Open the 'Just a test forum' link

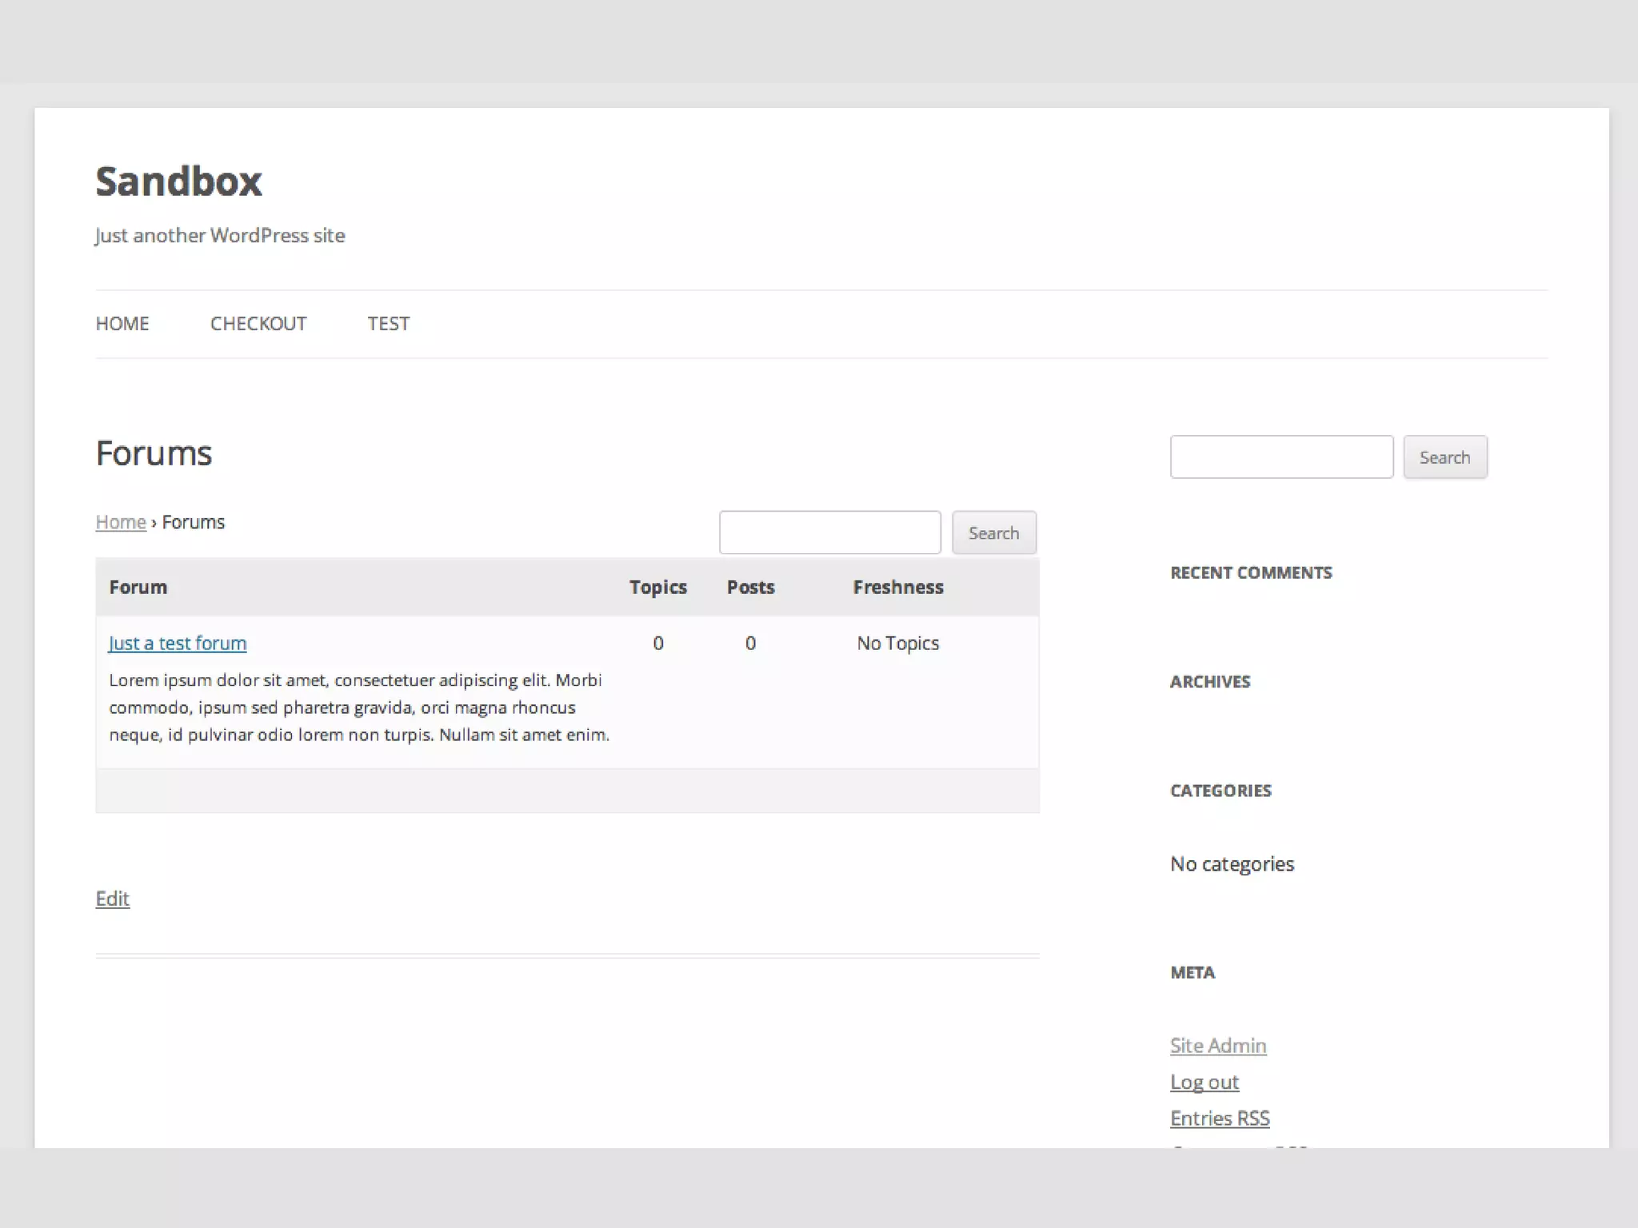point(178,644)
